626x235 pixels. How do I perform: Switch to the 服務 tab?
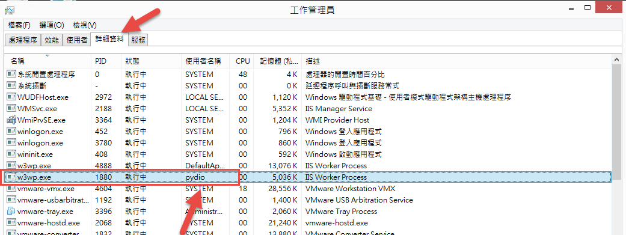pos(138,40)
